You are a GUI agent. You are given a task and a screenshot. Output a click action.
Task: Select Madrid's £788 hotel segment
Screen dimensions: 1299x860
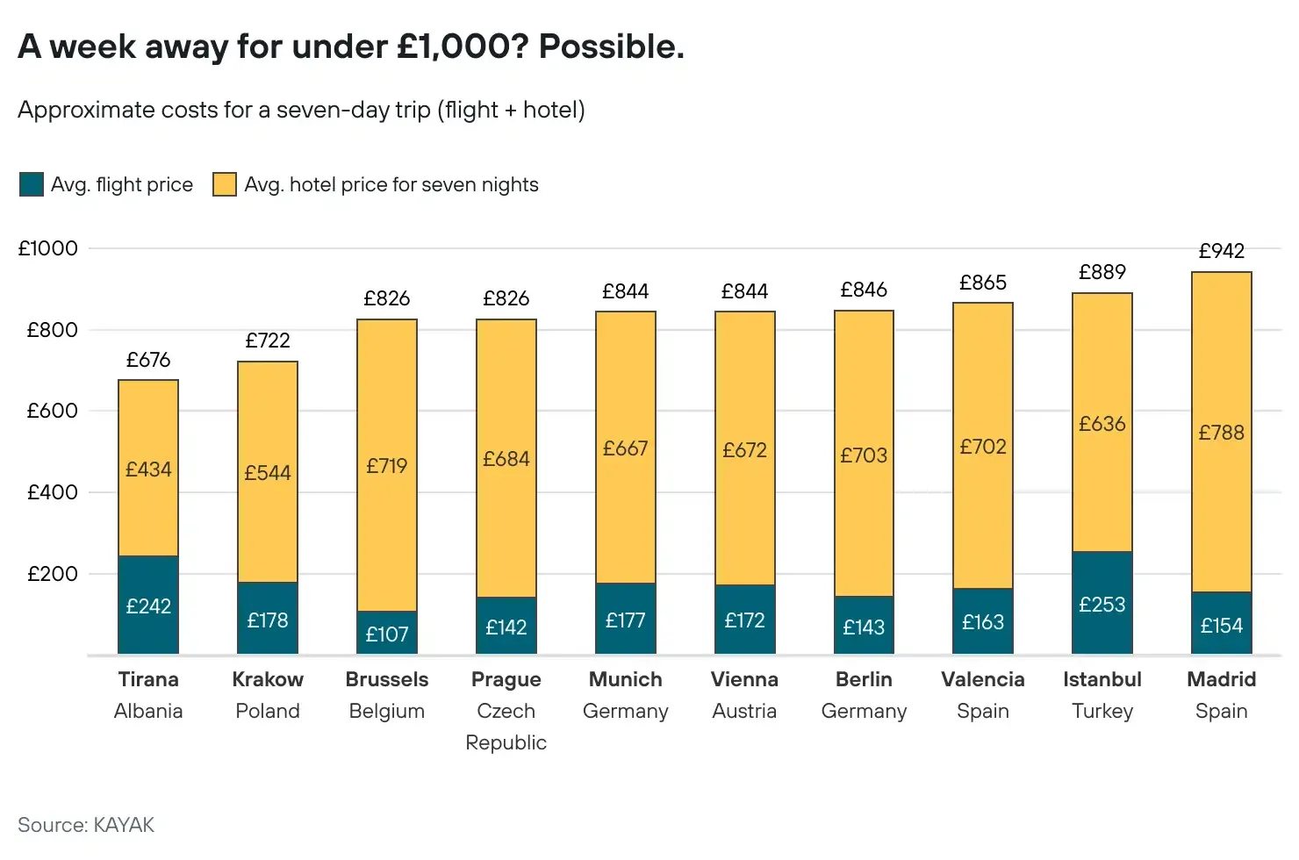pyautogui.click(x=1222, y=432)
